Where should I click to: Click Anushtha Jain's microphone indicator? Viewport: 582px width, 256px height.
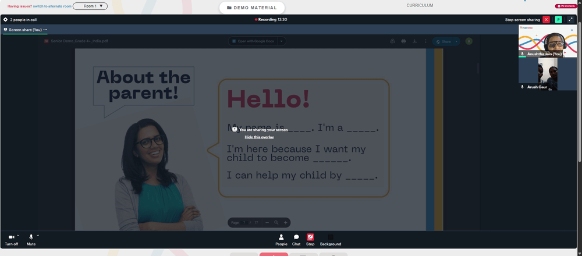(x=522, y=54)
